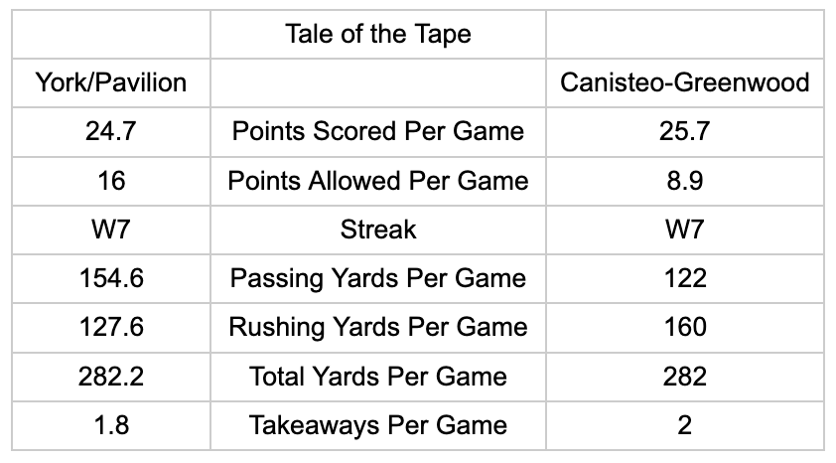The height and width of the screenshot is (463, 836).
Task: Click York/Pavilion's 24.7 points scored value
Action: coord(111,132)
